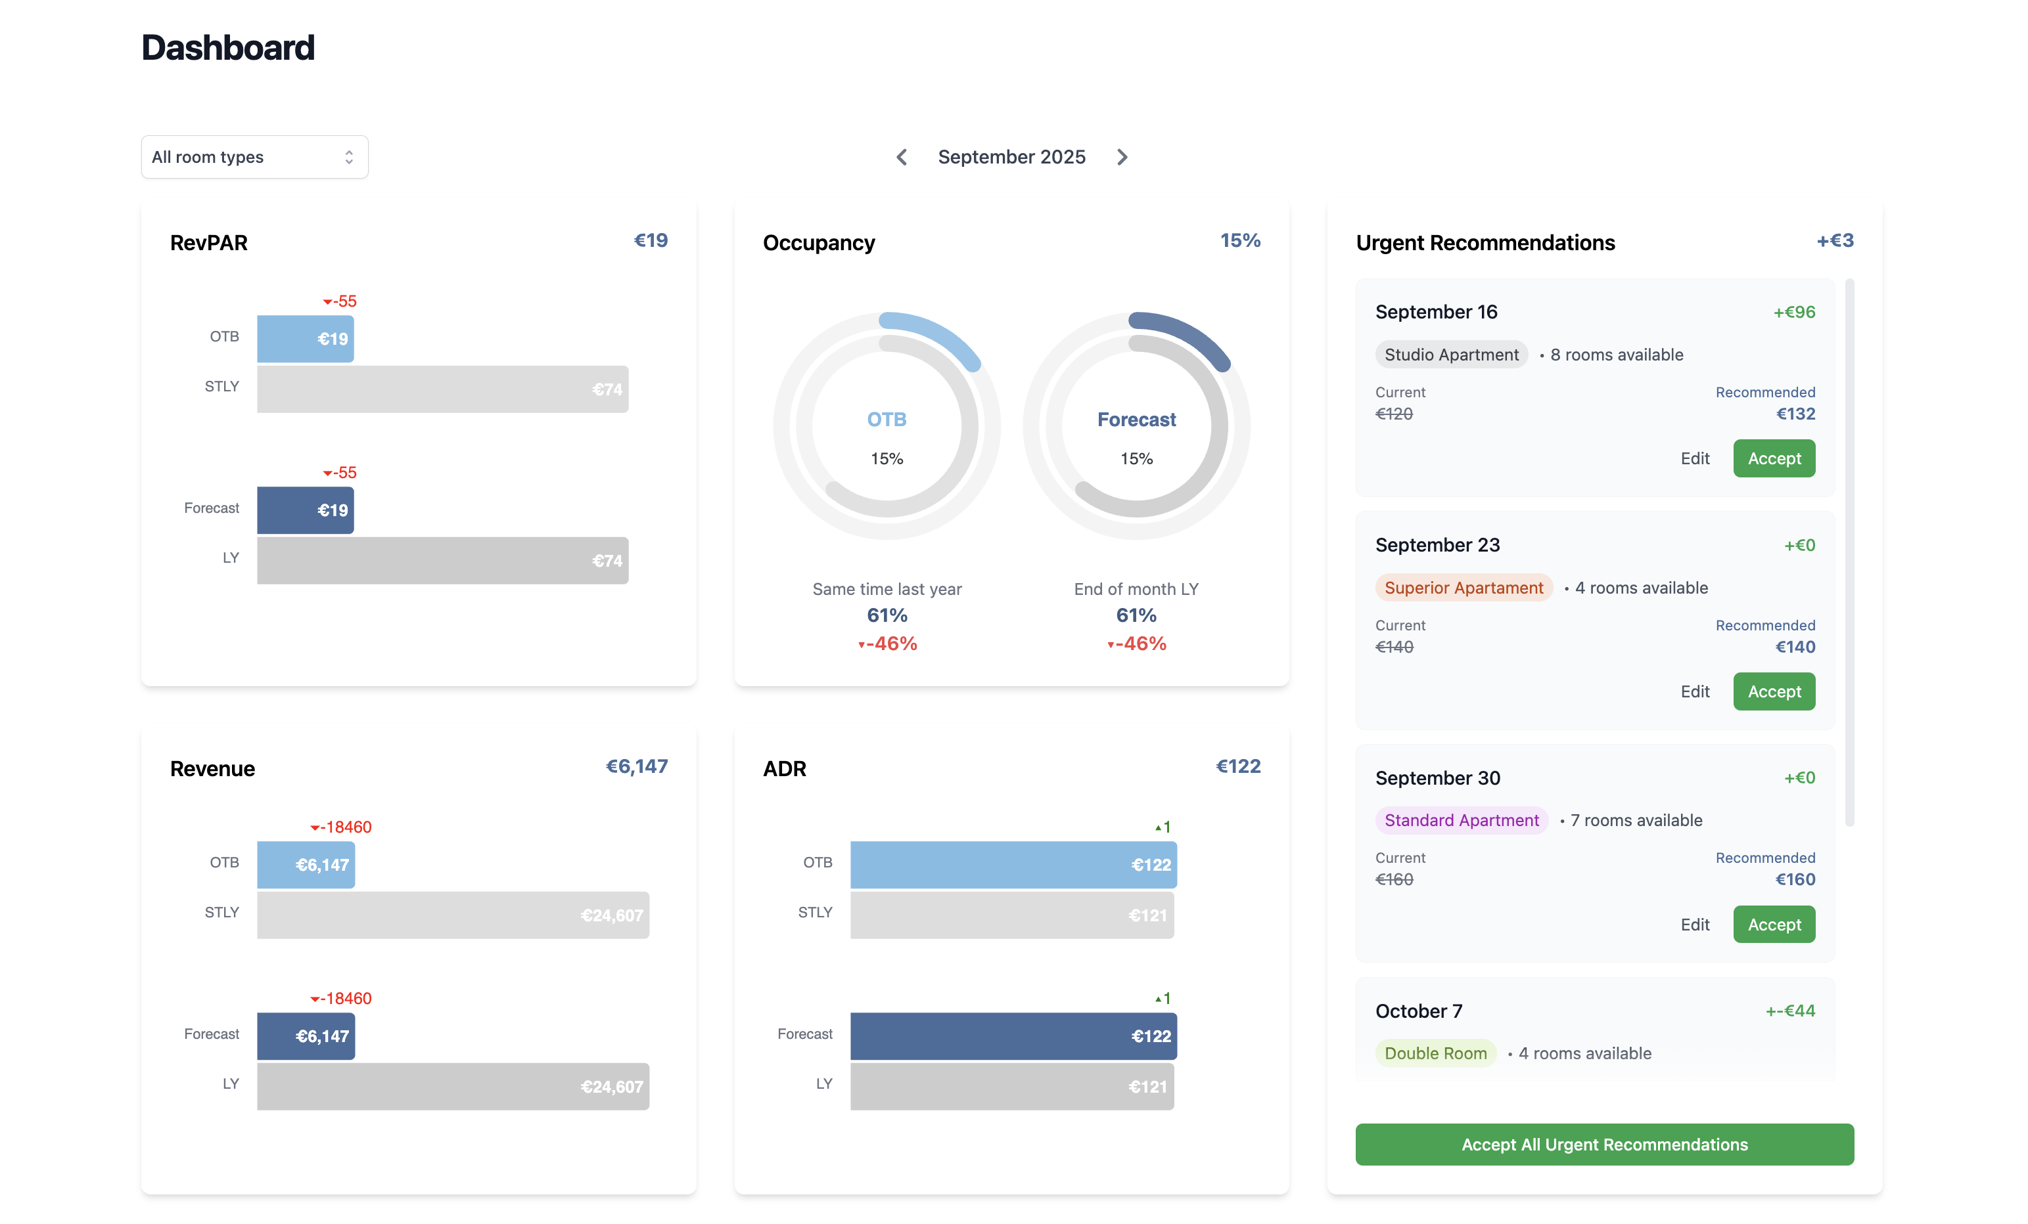Accept the September 16 price recommendation
Image resolution: width=2028 pixels, height=1224 pixels.
point(1774,458)
